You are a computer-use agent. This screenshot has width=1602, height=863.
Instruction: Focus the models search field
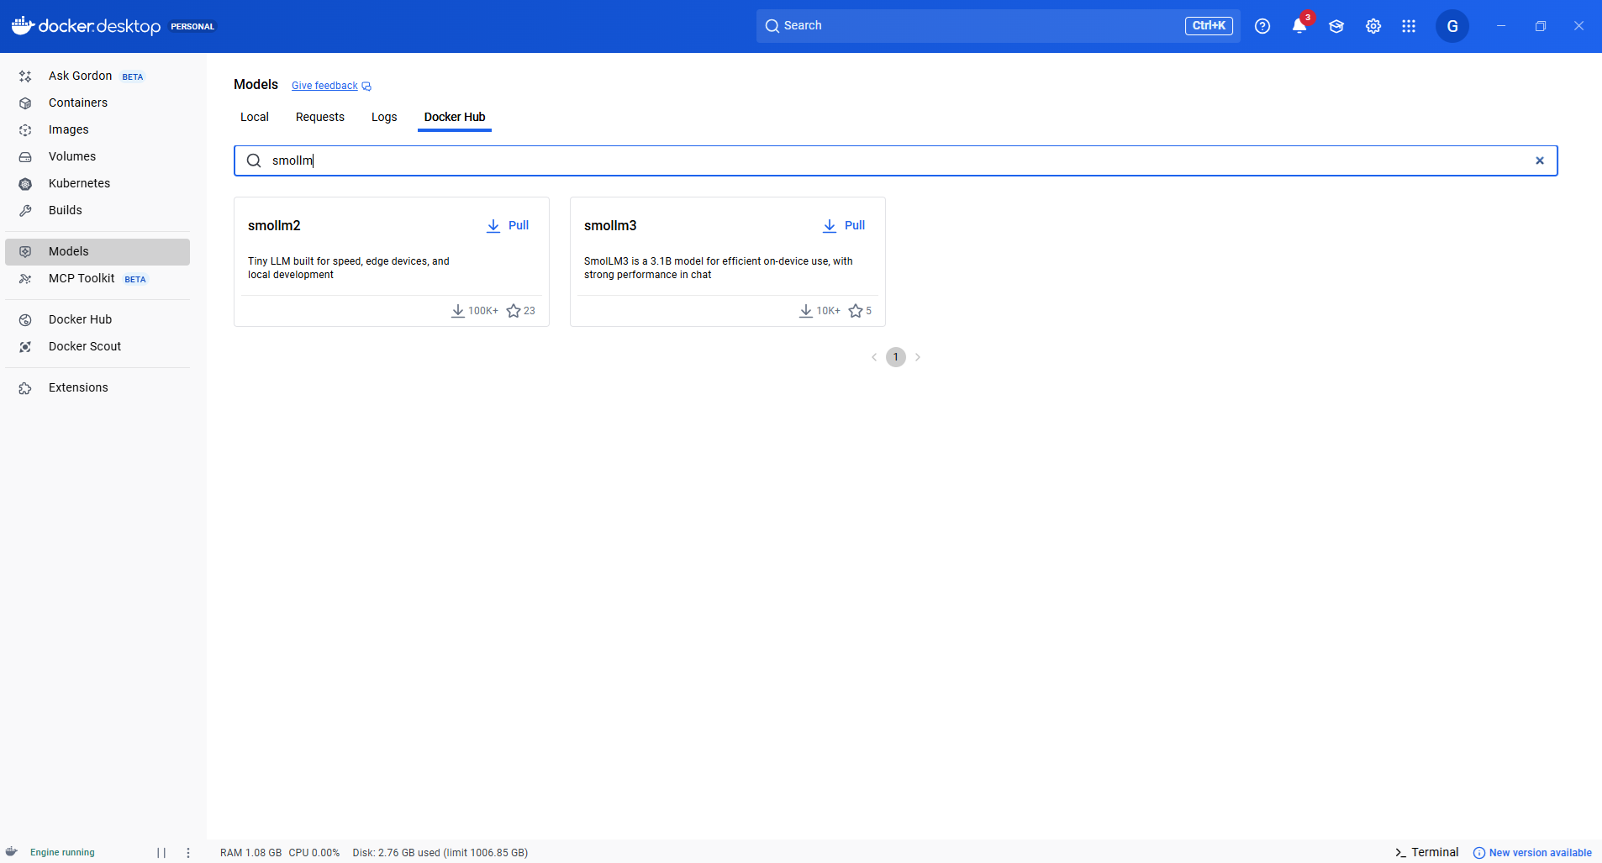(896, 160)
